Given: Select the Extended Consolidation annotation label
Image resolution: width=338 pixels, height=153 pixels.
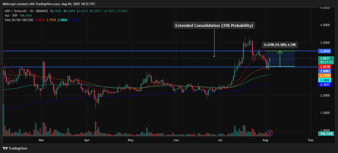Looking at the screenshot, I should [214, 26].
